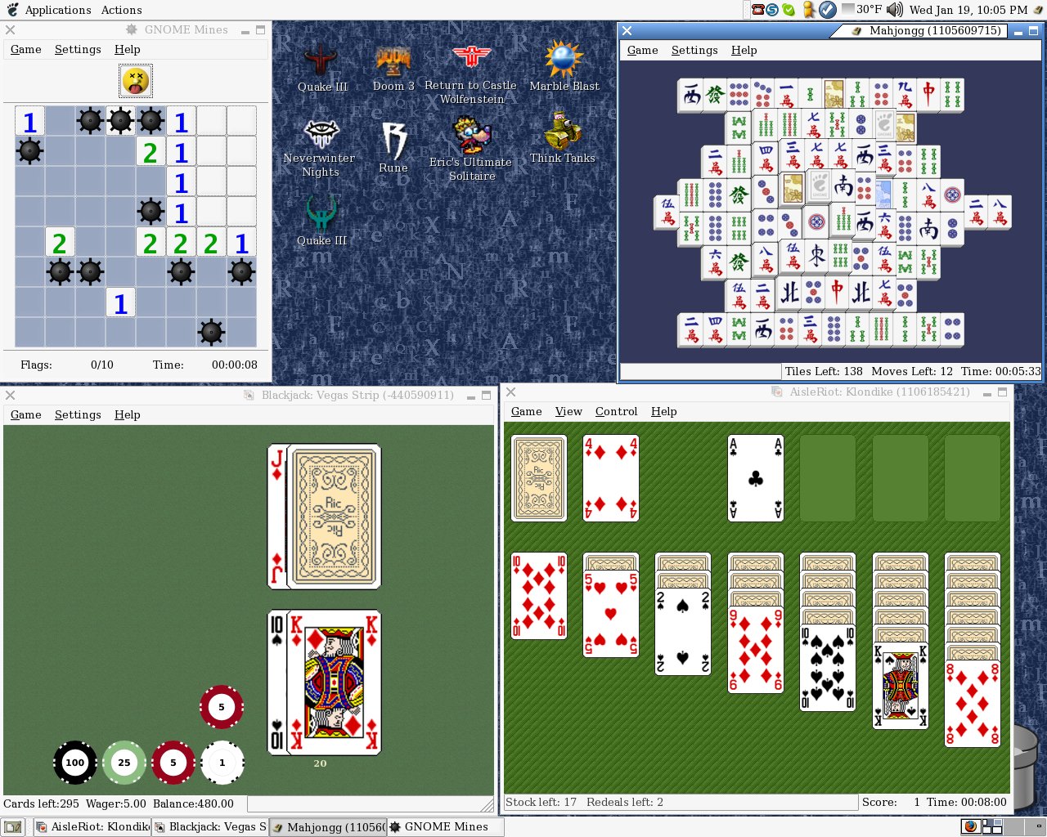Screen dimensions: 1047x837
Task: Click the yellow figure messenger tray icon
Action: pos(808,10)
